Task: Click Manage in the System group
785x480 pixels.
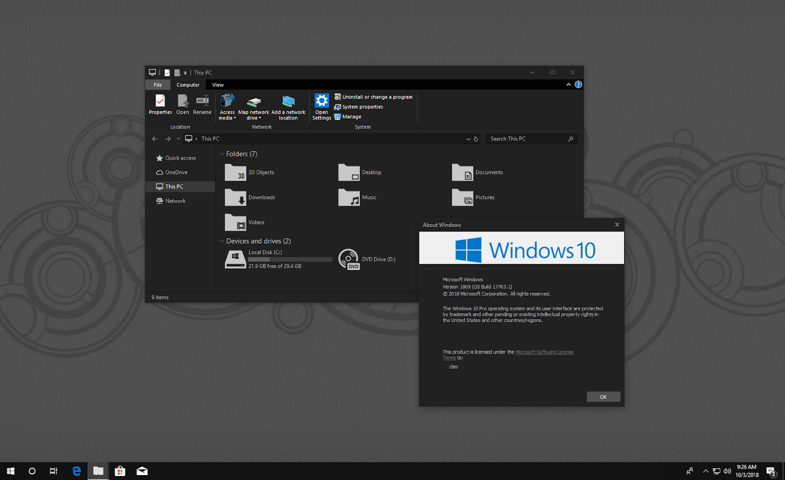Action: [348, 117]
